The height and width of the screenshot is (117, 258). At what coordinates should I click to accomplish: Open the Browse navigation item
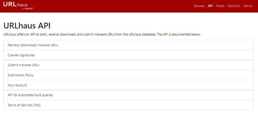tap(199, 6)
